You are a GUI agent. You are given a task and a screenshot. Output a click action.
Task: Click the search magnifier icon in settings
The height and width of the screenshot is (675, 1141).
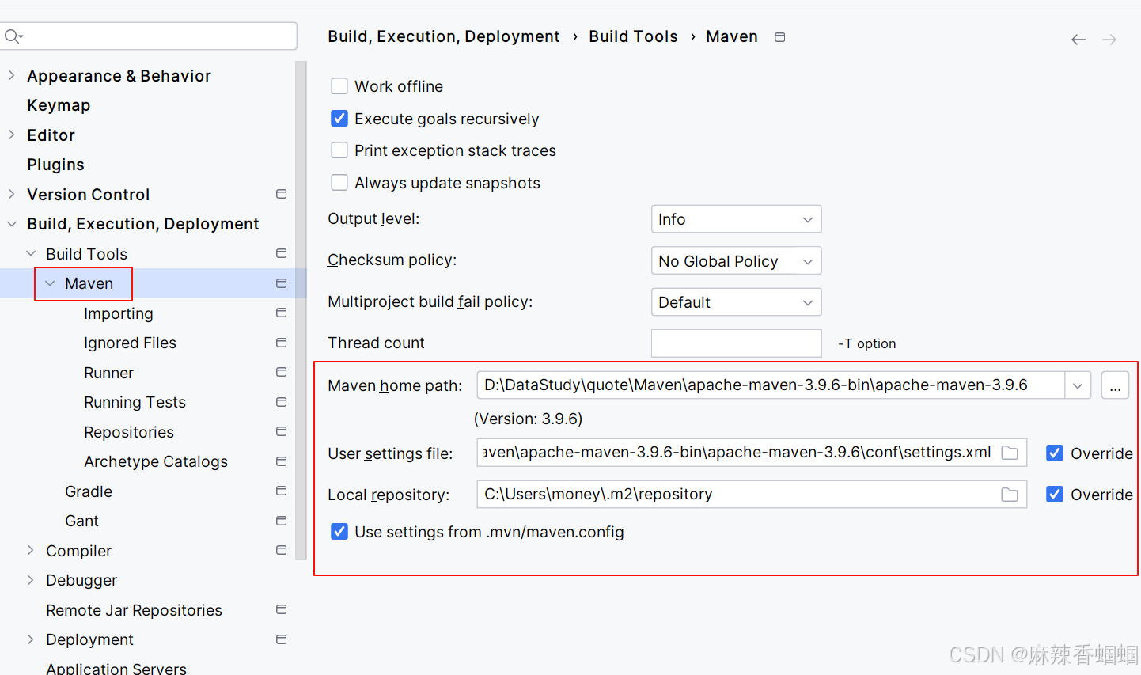pyautogui.click(x=13, y=36)
